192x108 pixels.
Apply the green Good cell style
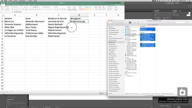pos(88,7)
